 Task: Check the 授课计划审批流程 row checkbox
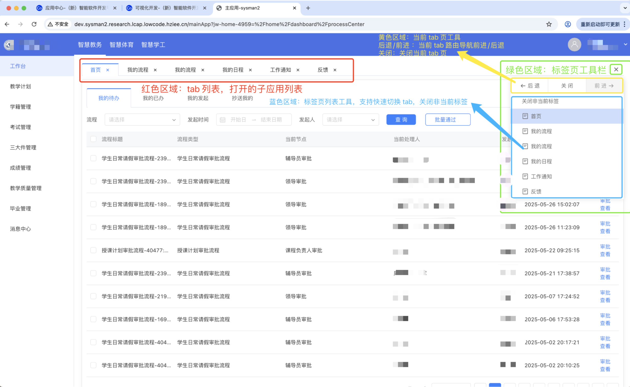pos(93,250)
